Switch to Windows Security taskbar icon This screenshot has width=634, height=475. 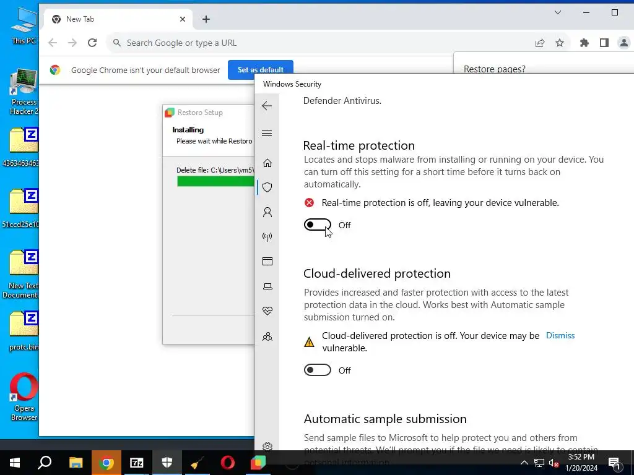(167, 463)
